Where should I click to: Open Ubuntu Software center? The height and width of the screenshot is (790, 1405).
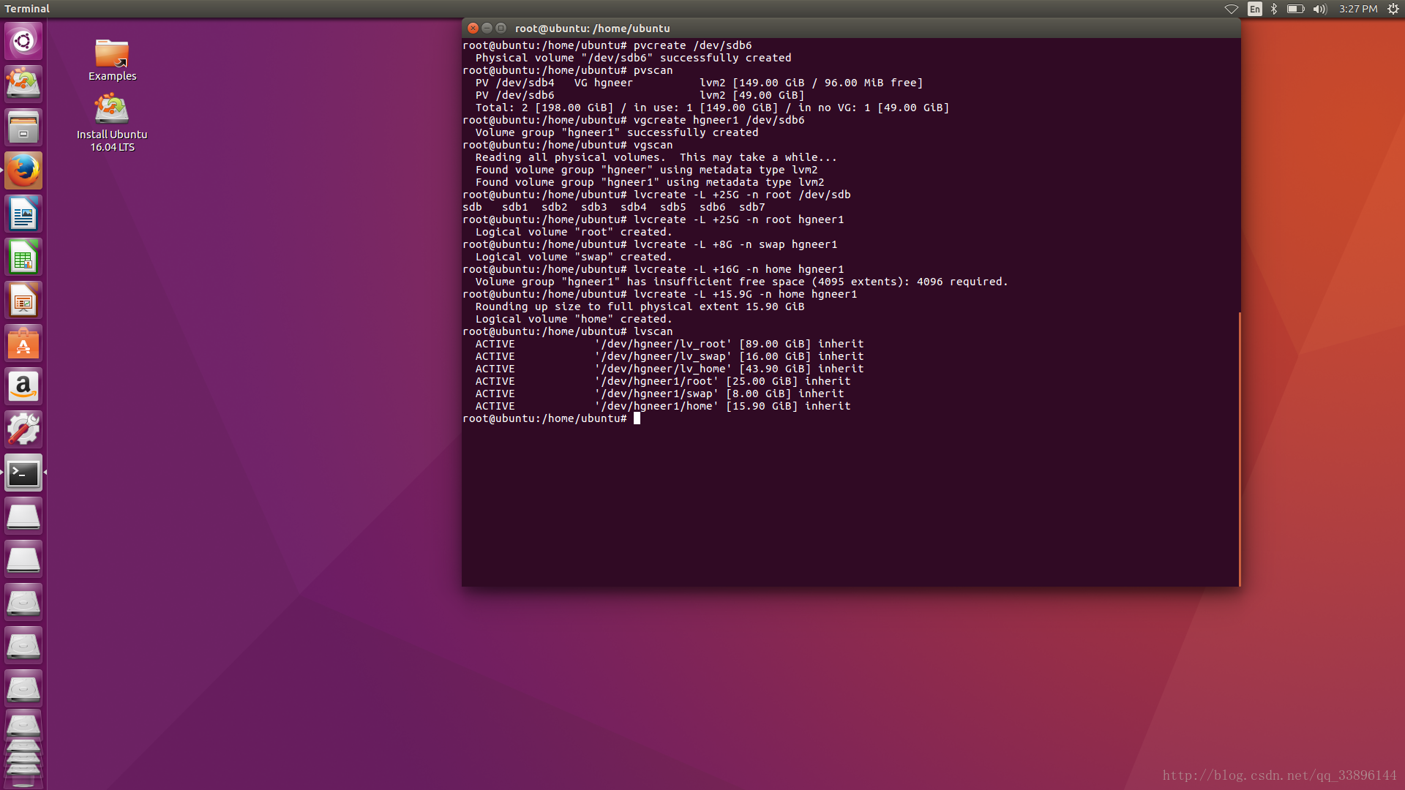click(23, 343)
